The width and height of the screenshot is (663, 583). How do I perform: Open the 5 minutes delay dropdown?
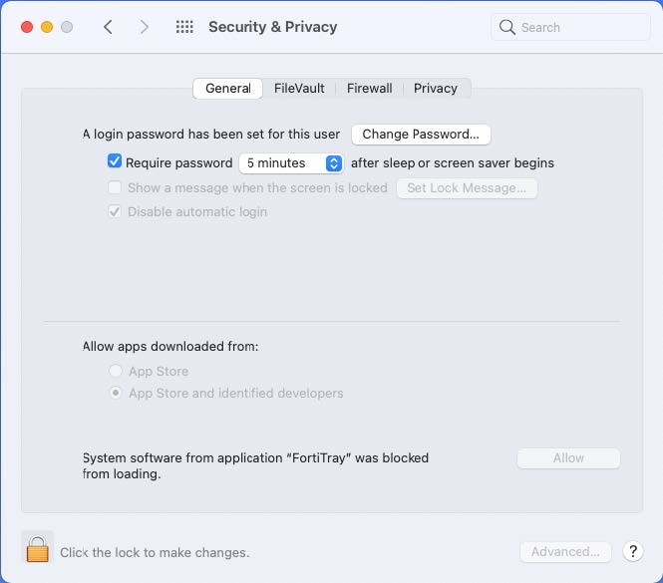292,162
